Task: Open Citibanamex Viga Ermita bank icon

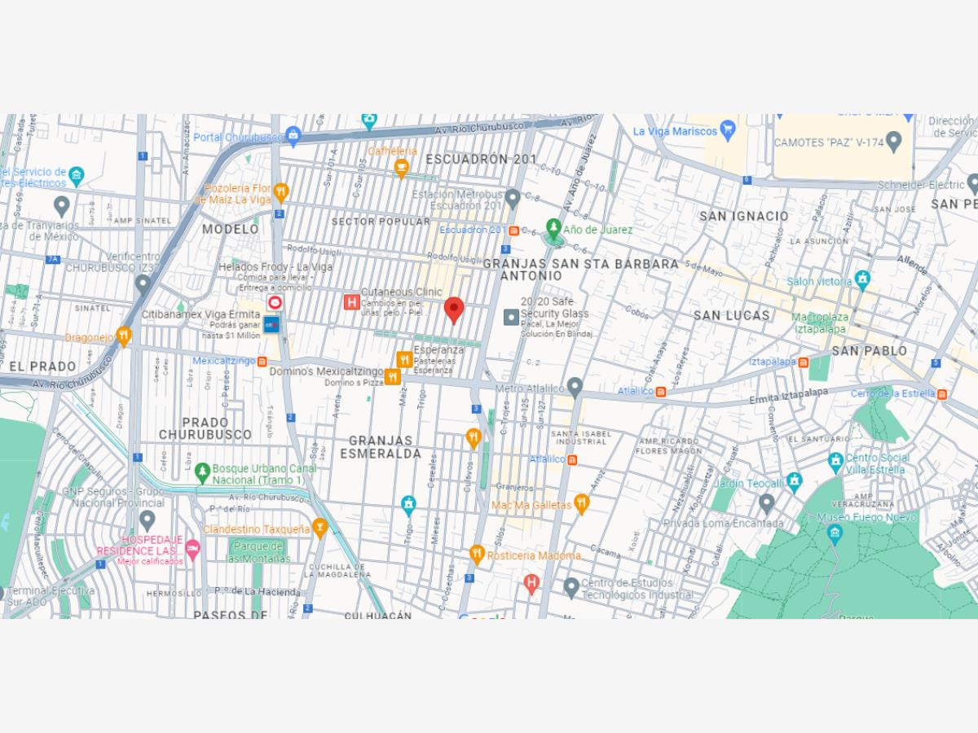Action: click(x=272, y=325)
